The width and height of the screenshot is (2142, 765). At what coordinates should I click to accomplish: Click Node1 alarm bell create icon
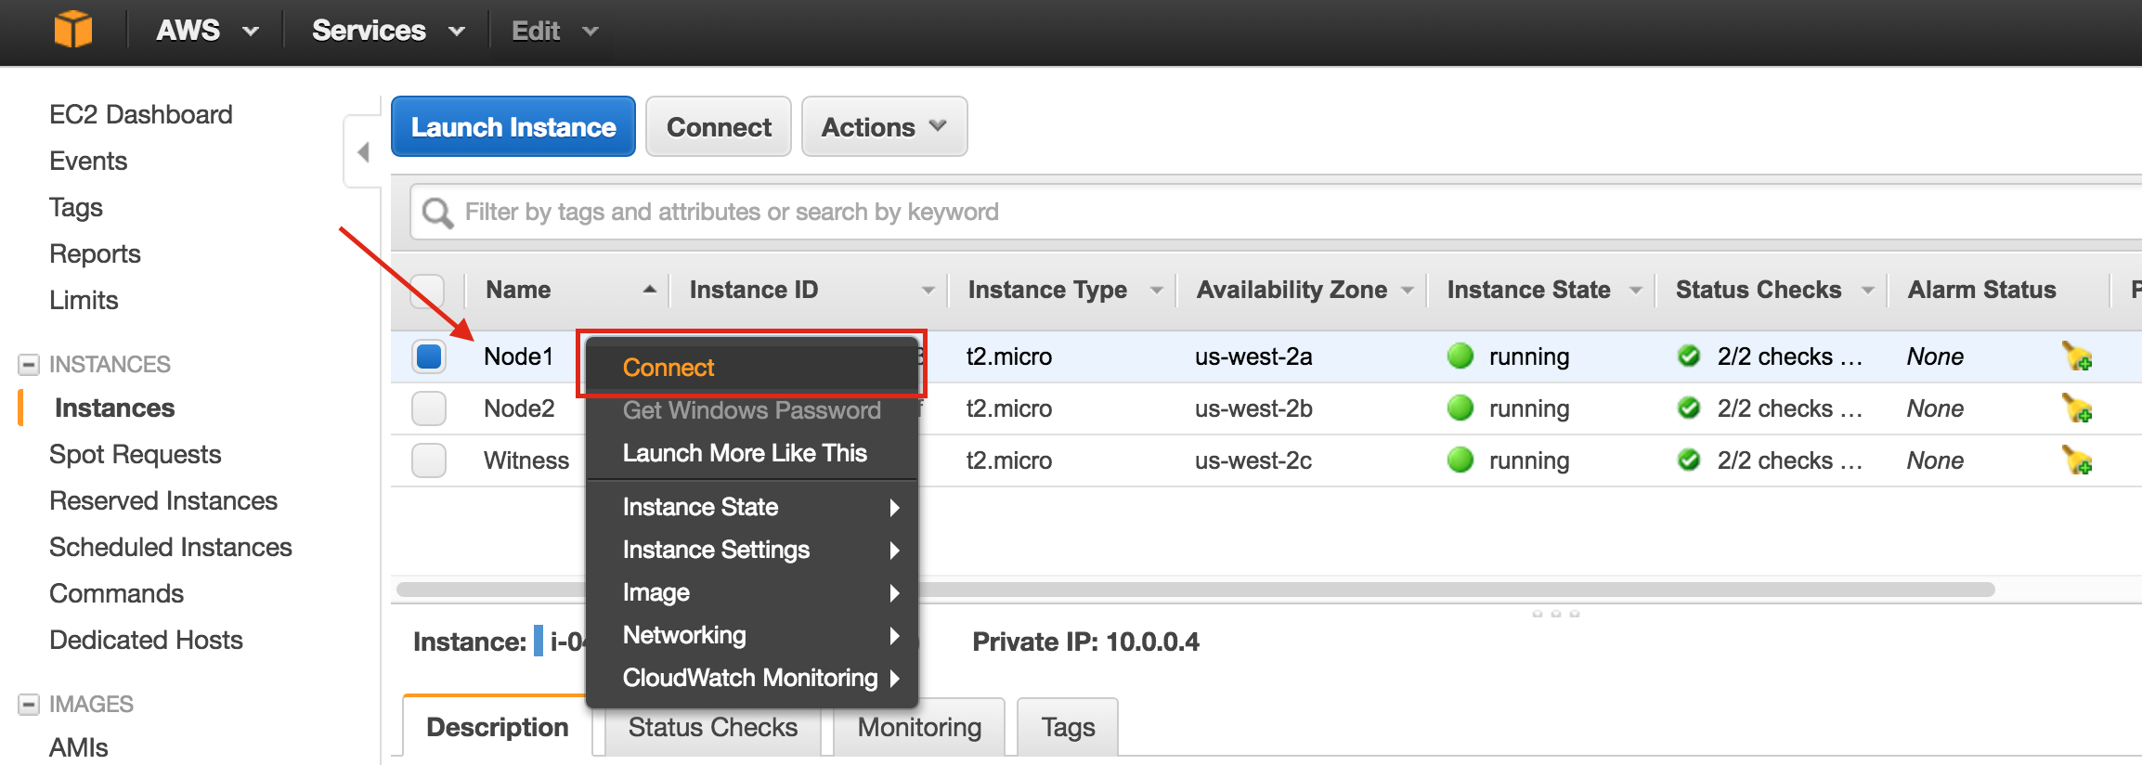point(2077,357)
